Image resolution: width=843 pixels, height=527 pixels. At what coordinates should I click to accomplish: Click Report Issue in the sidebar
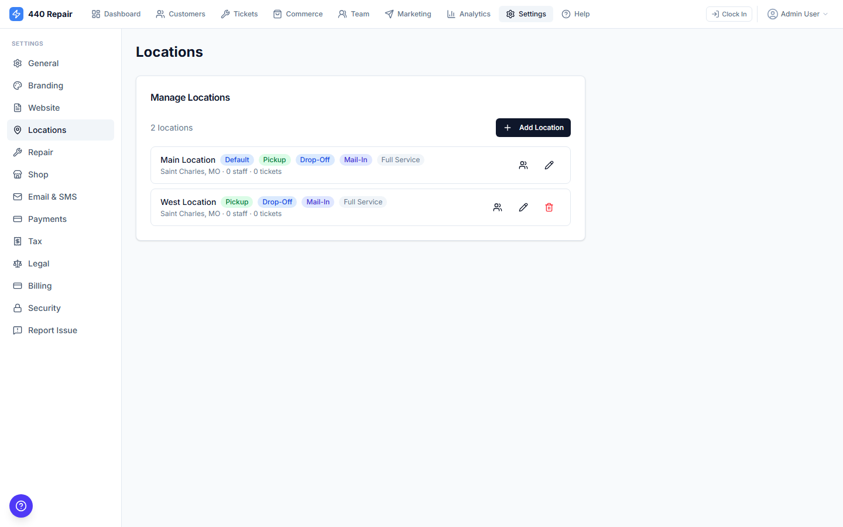[x=53, y=330]
